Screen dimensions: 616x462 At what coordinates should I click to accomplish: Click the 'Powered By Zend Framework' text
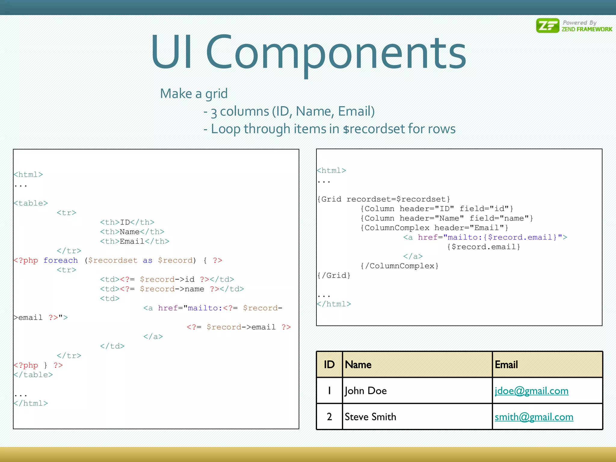coord(587,26)
